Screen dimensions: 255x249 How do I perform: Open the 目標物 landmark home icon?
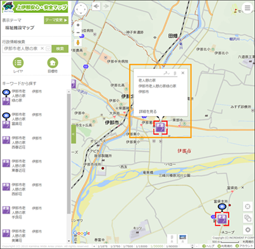(53, 63)
